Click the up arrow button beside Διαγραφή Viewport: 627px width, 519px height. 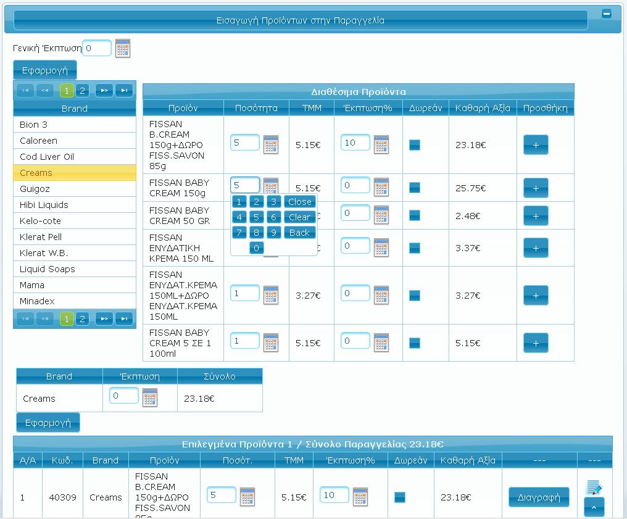(x=594, y=507)
